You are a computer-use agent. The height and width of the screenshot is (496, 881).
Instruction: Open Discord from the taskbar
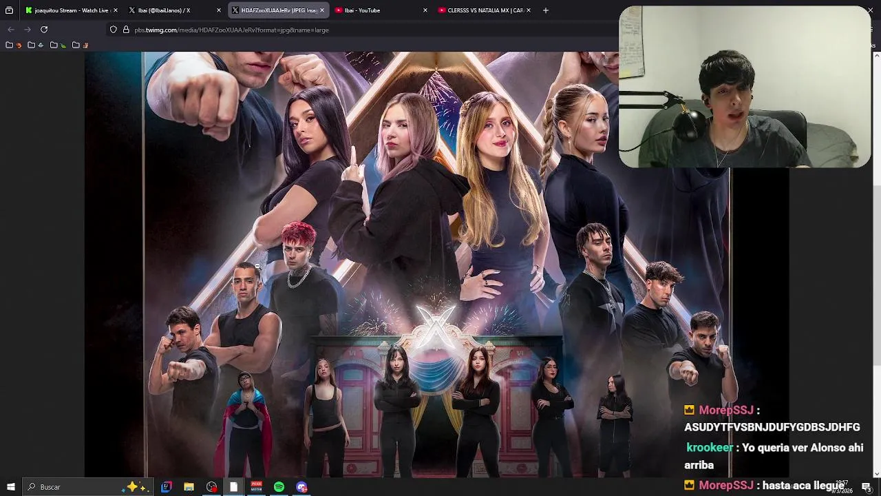point(301,487)
